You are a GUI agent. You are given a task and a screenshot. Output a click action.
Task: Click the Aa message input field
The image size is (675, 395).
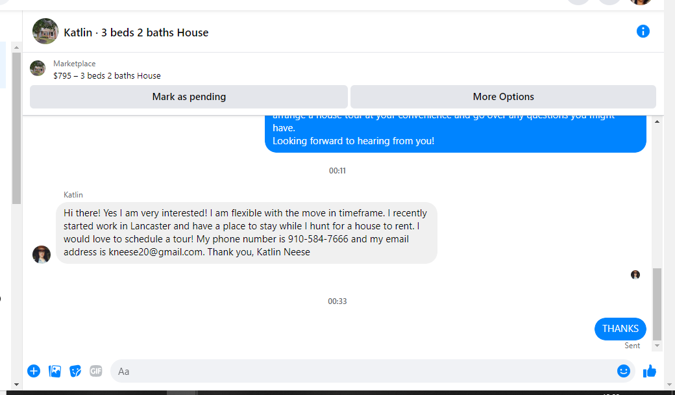click(x=363, y=371)
